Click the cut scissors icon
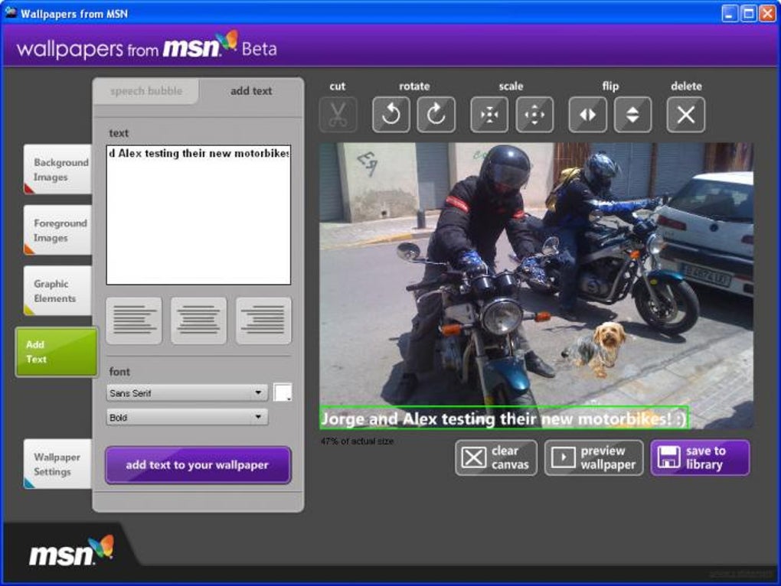 [338, 115]
